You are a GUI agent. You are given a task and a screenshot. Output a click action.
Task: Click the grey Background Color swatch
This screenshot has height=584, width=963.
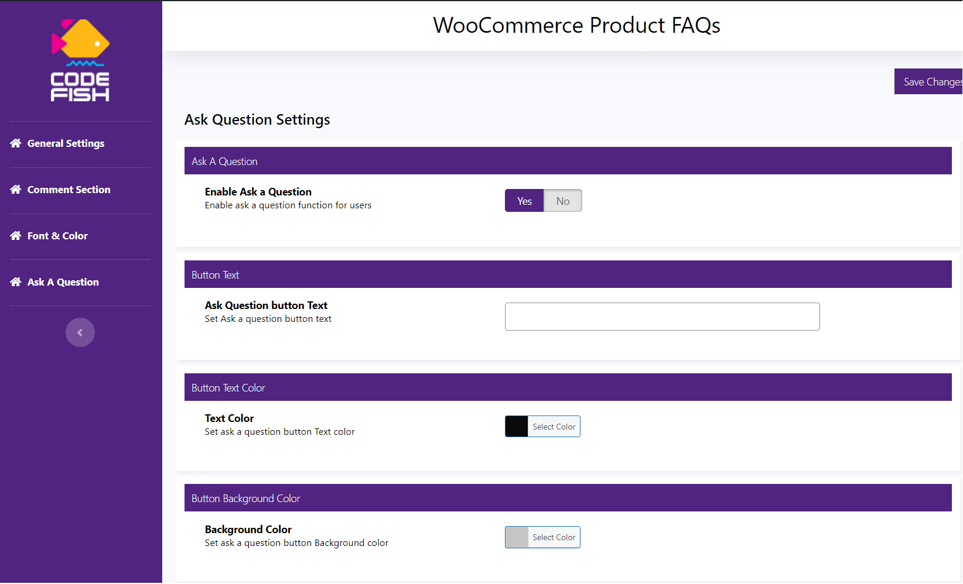click(517, 537)
